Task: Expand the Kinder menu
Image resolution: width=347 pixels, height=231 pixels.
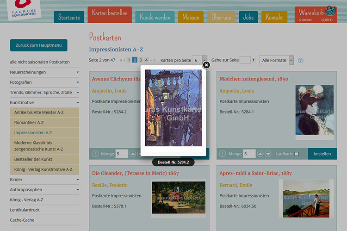Action: point(78,180)
